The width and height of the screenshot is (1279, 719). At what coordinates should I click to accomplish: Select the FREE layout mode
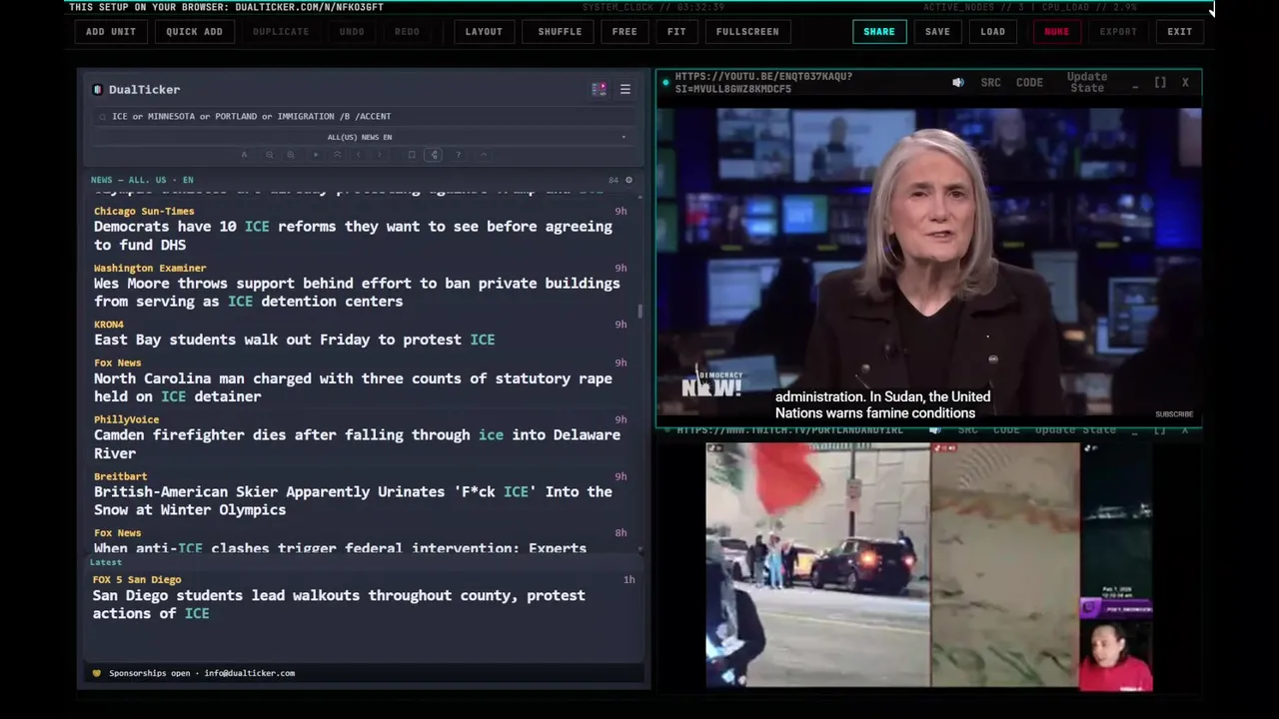point(625,31)
